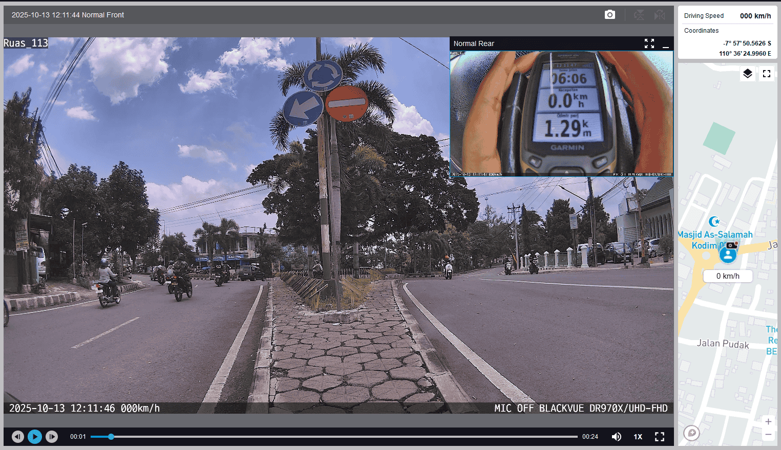
Task: Expand the Normal Rear camera view
Action: [x=649, y=43]
